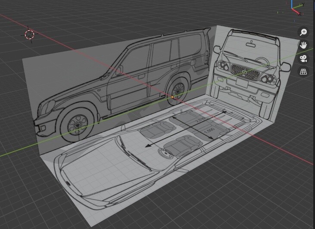
Task: Click the front wheel in the side view
Action: 78,125
